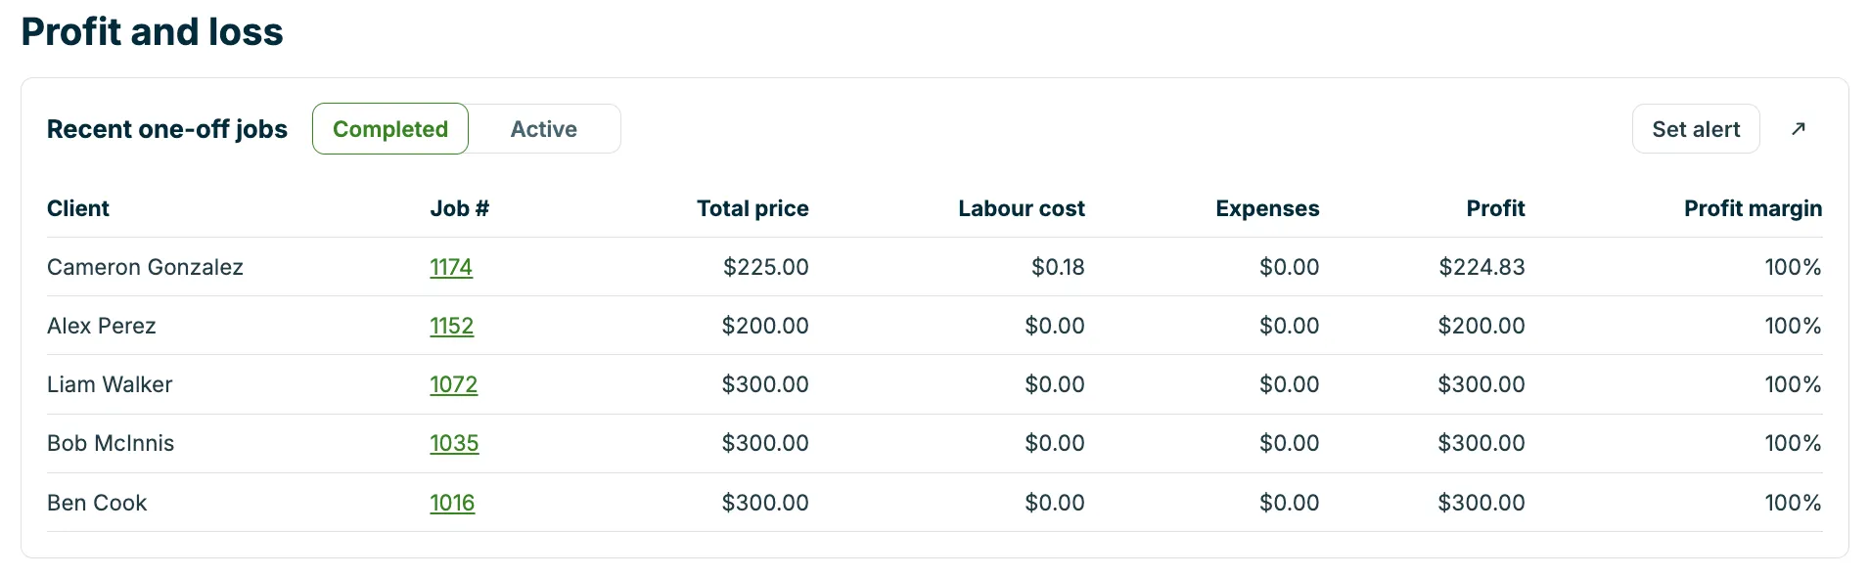
Task: Open job number 1152 link
Action: point(451,326)
